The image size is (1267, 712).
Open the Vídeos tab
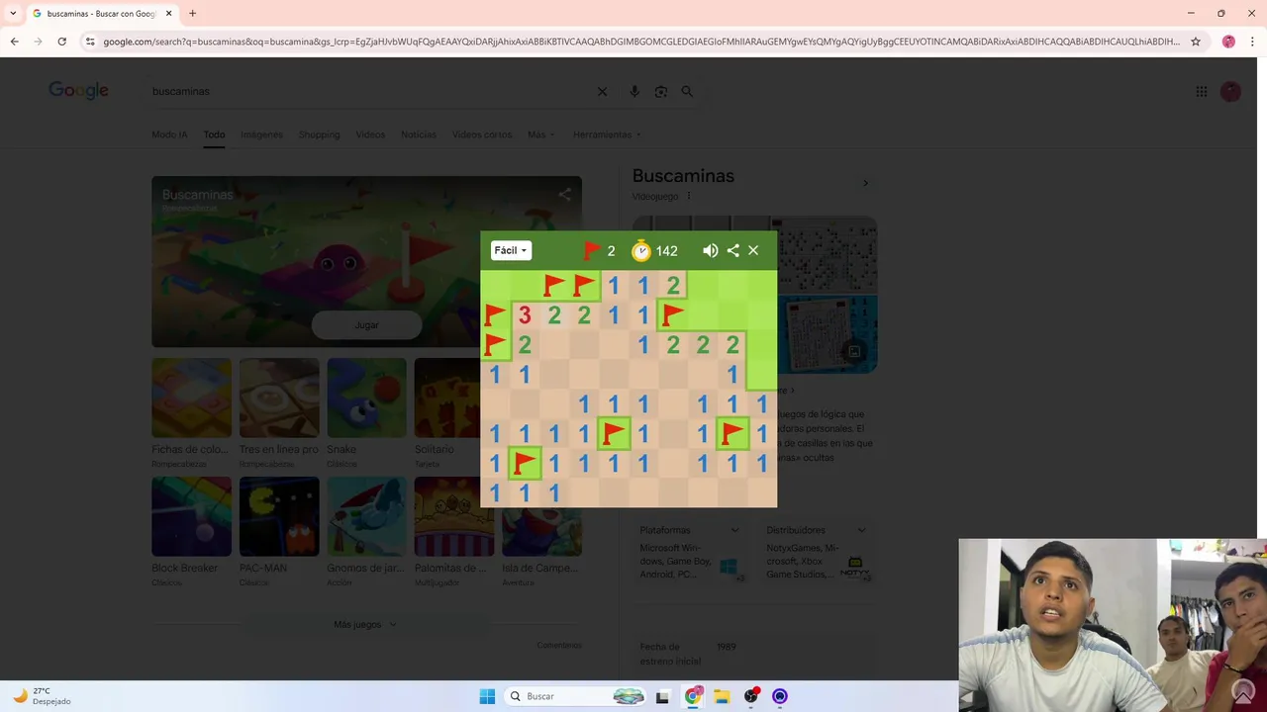[x=370, y=134]
